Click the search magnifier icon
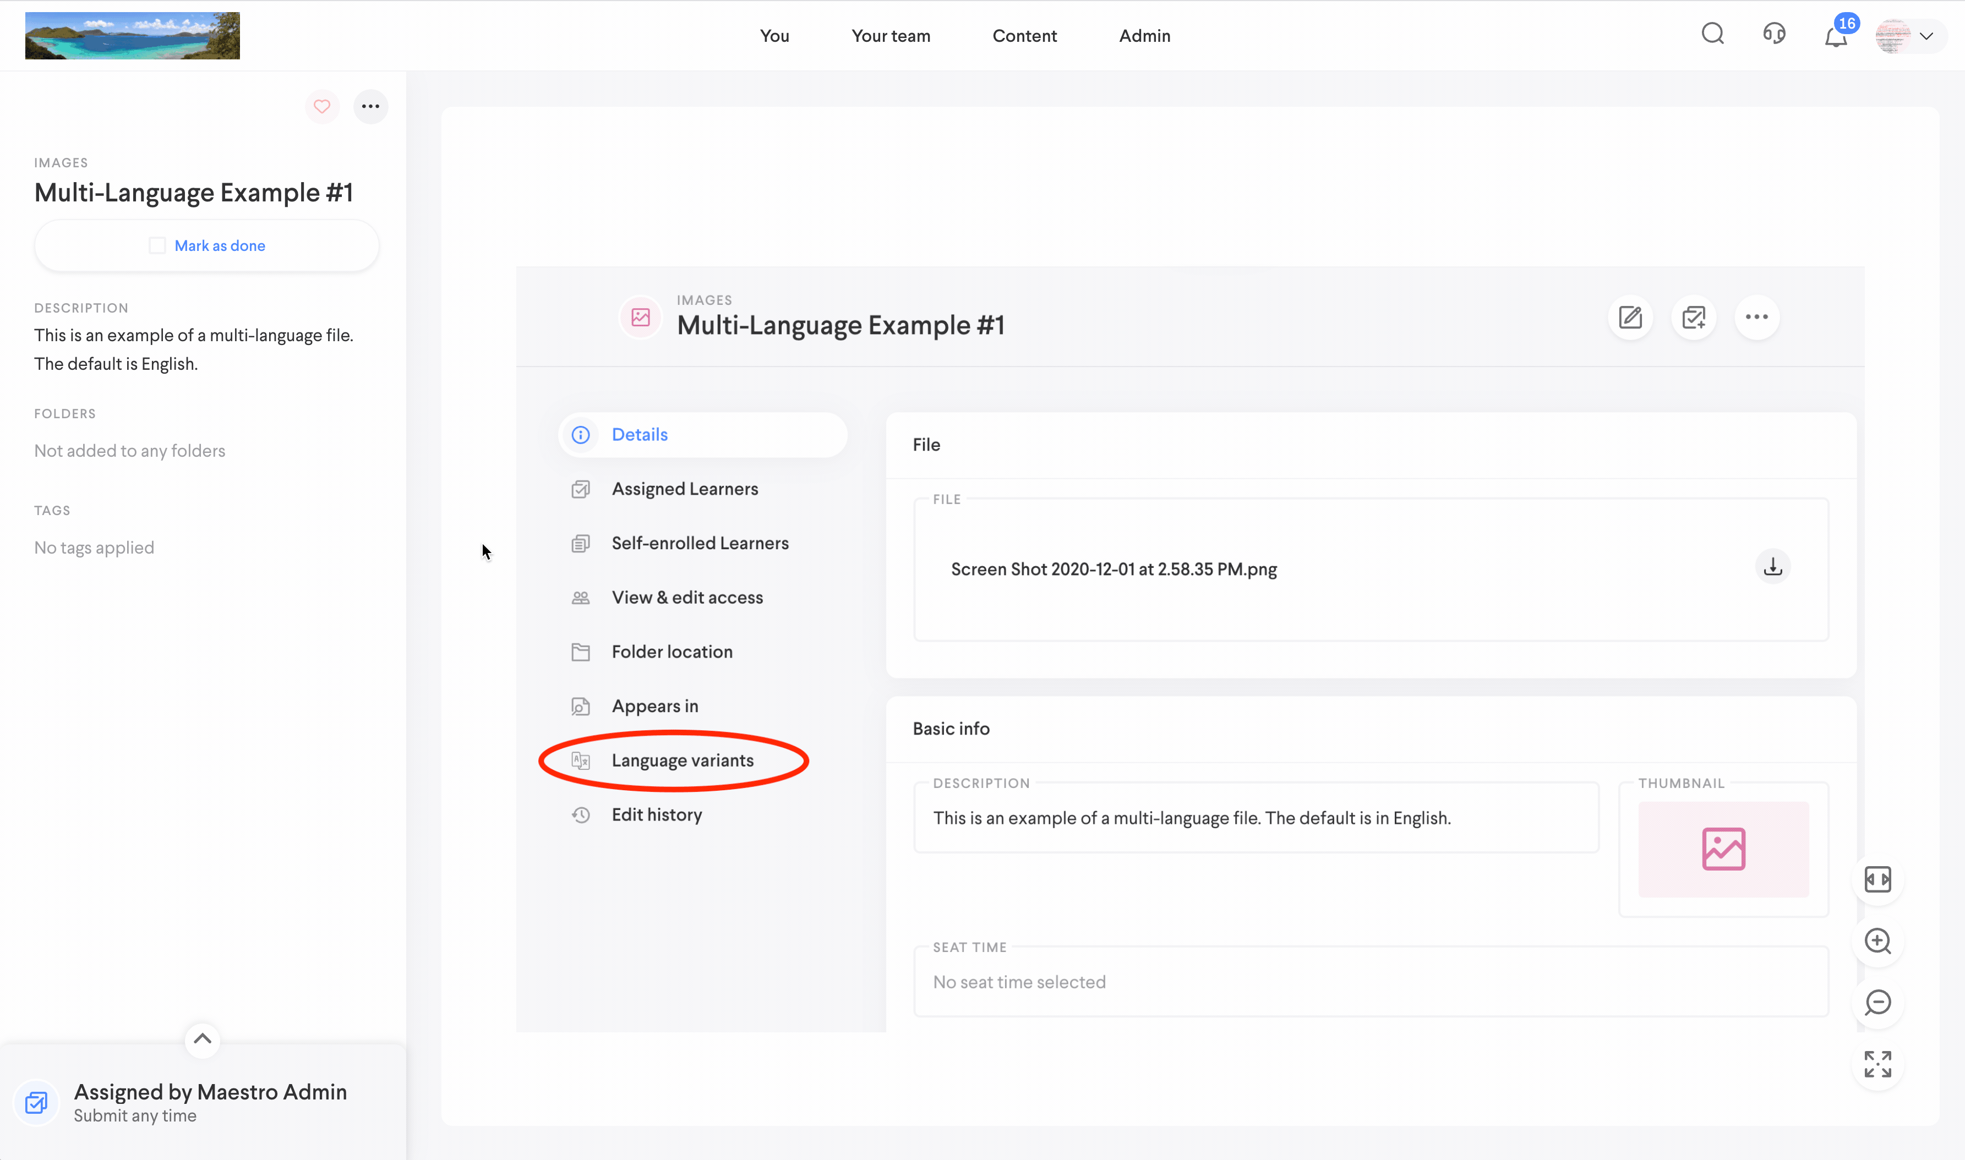Viewport: 1965px width, 1160px height. point(1712,34)
